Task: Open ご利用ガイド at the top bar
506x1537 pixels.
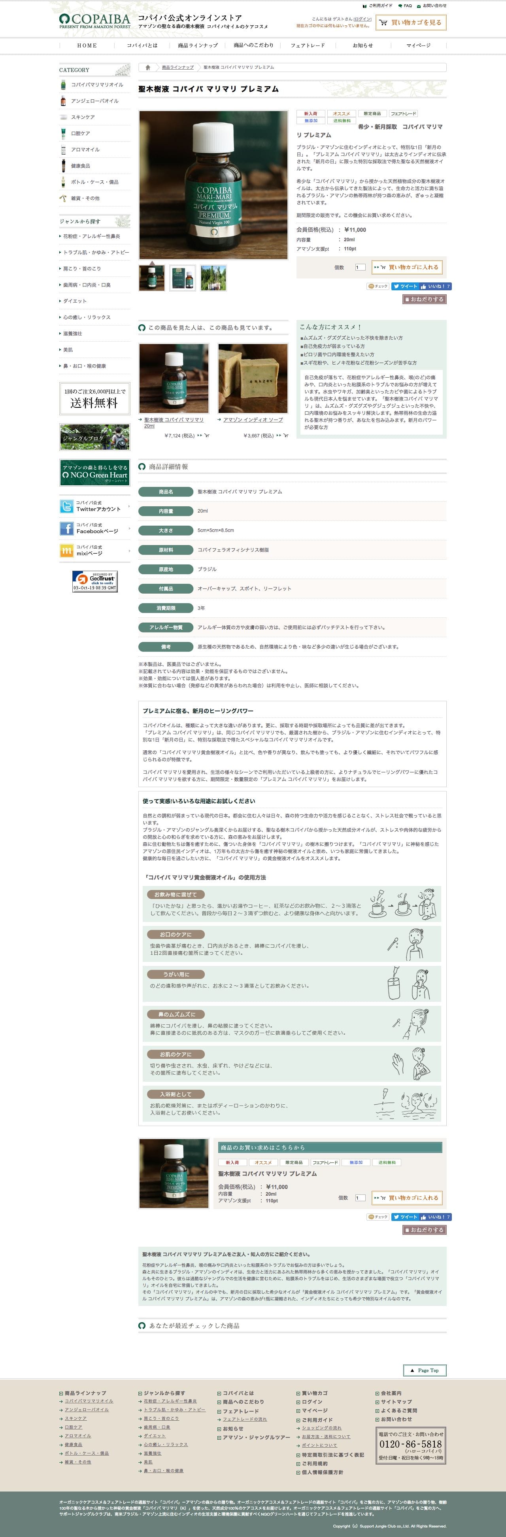Action: [377, 6]
